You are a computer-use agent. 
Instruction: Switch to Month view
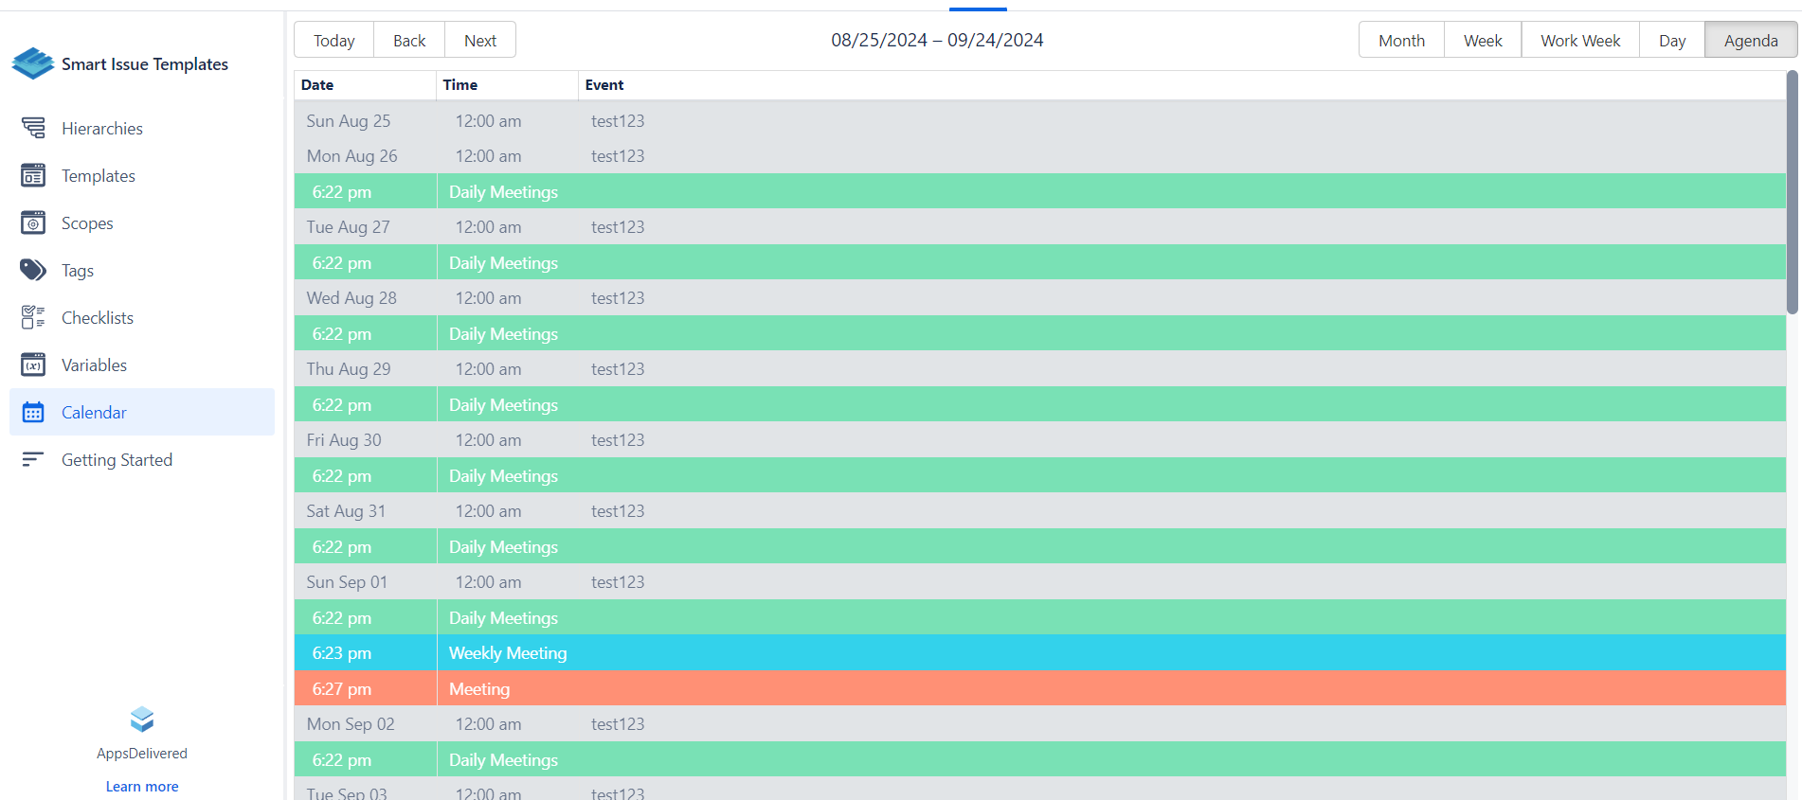1401,41
